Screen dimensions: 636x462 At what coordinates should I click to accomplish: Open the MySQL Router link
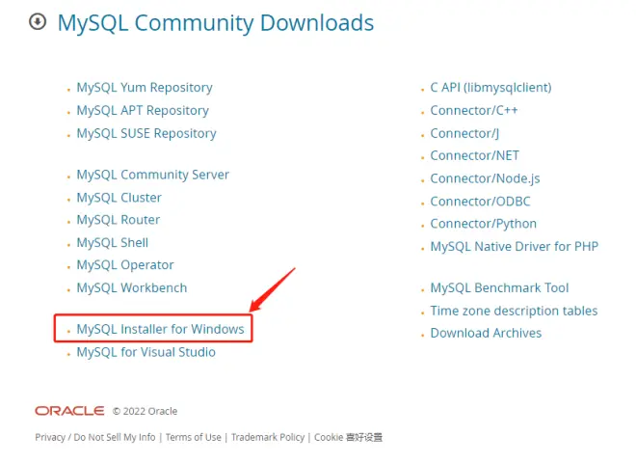(119, 220)
